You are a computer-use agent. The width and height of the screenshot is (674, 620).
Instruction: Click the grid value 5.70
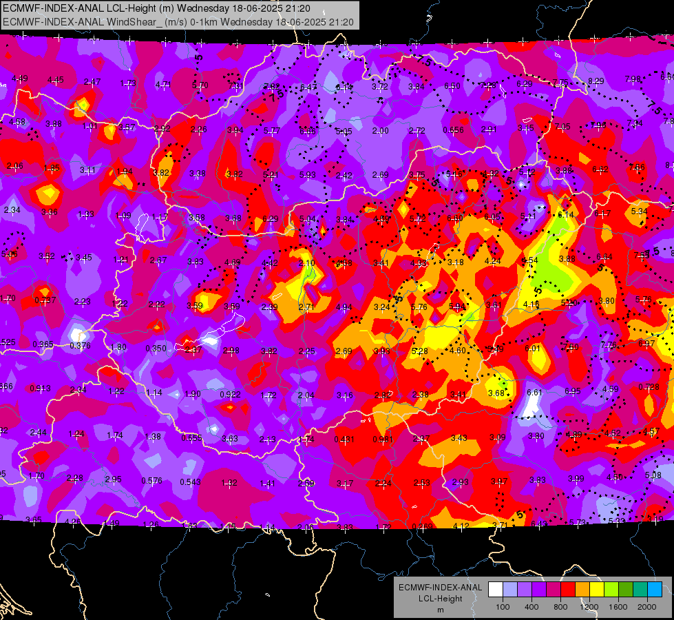[200, 85]
